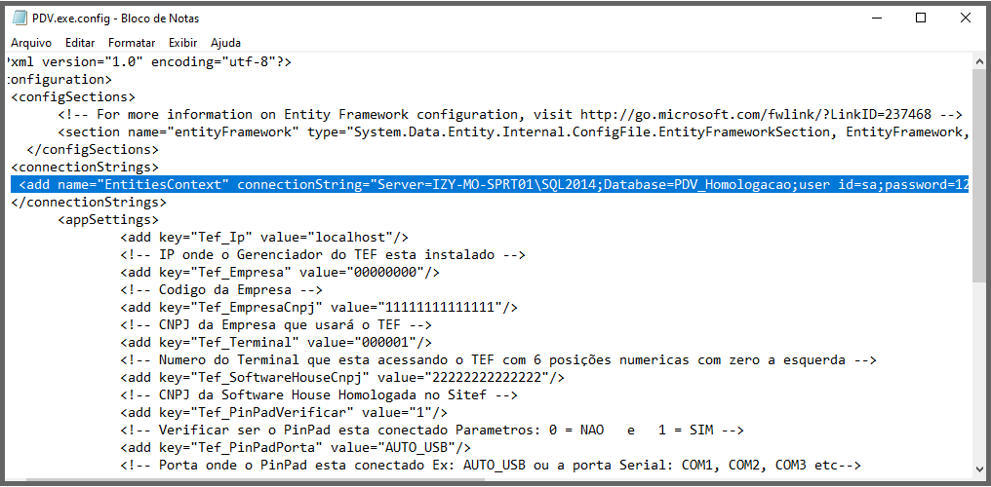
Task: Open the Editar menu
Action: coord(80,43)
